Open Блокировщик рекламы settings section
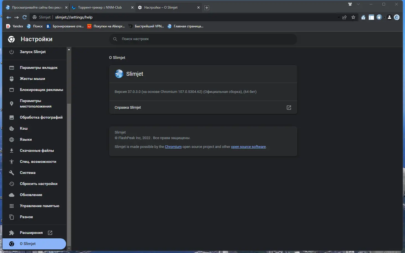 click(35, 90)
